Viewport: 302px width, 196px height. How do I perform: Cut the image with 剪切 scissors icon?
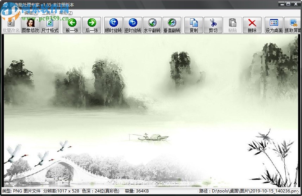click(x=213, y=25)
